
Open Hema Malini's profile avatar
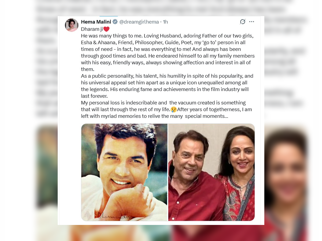click(x=72, y=25)
